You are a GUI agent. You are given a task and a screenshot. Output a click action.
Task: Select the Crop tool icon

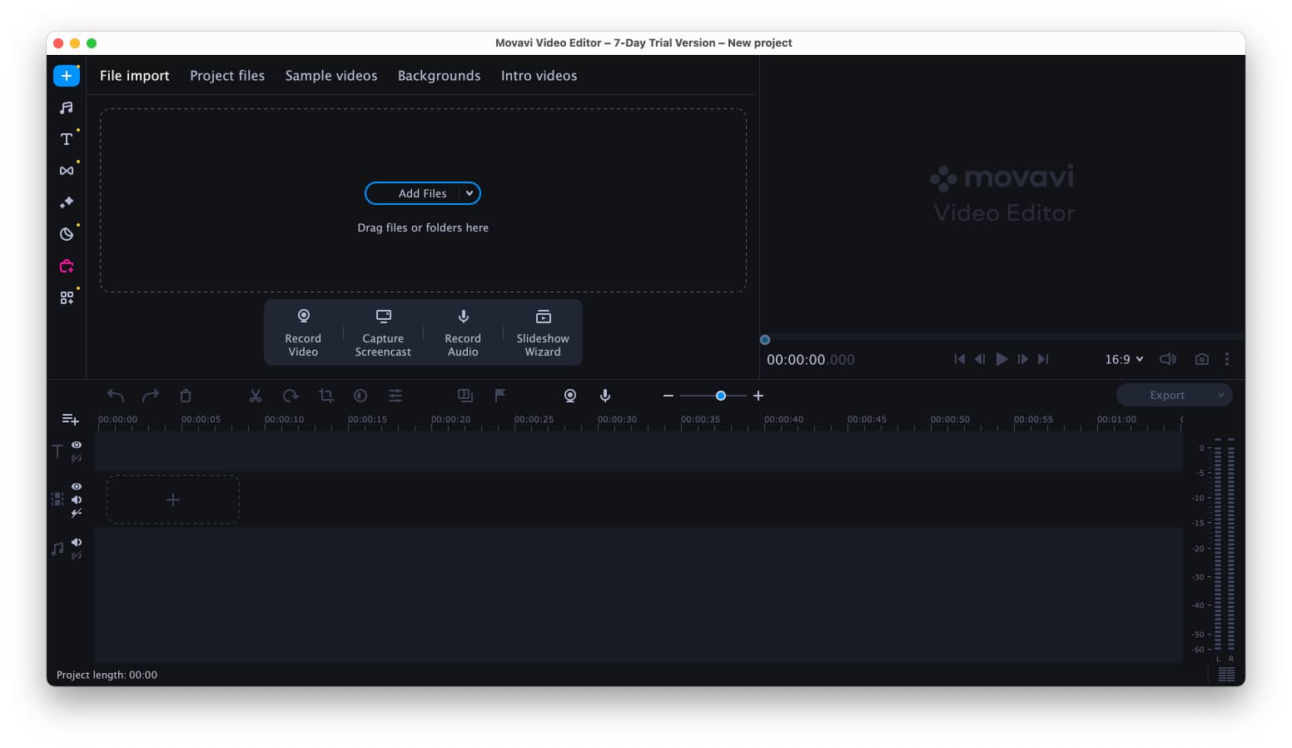(x=326, y=396)
